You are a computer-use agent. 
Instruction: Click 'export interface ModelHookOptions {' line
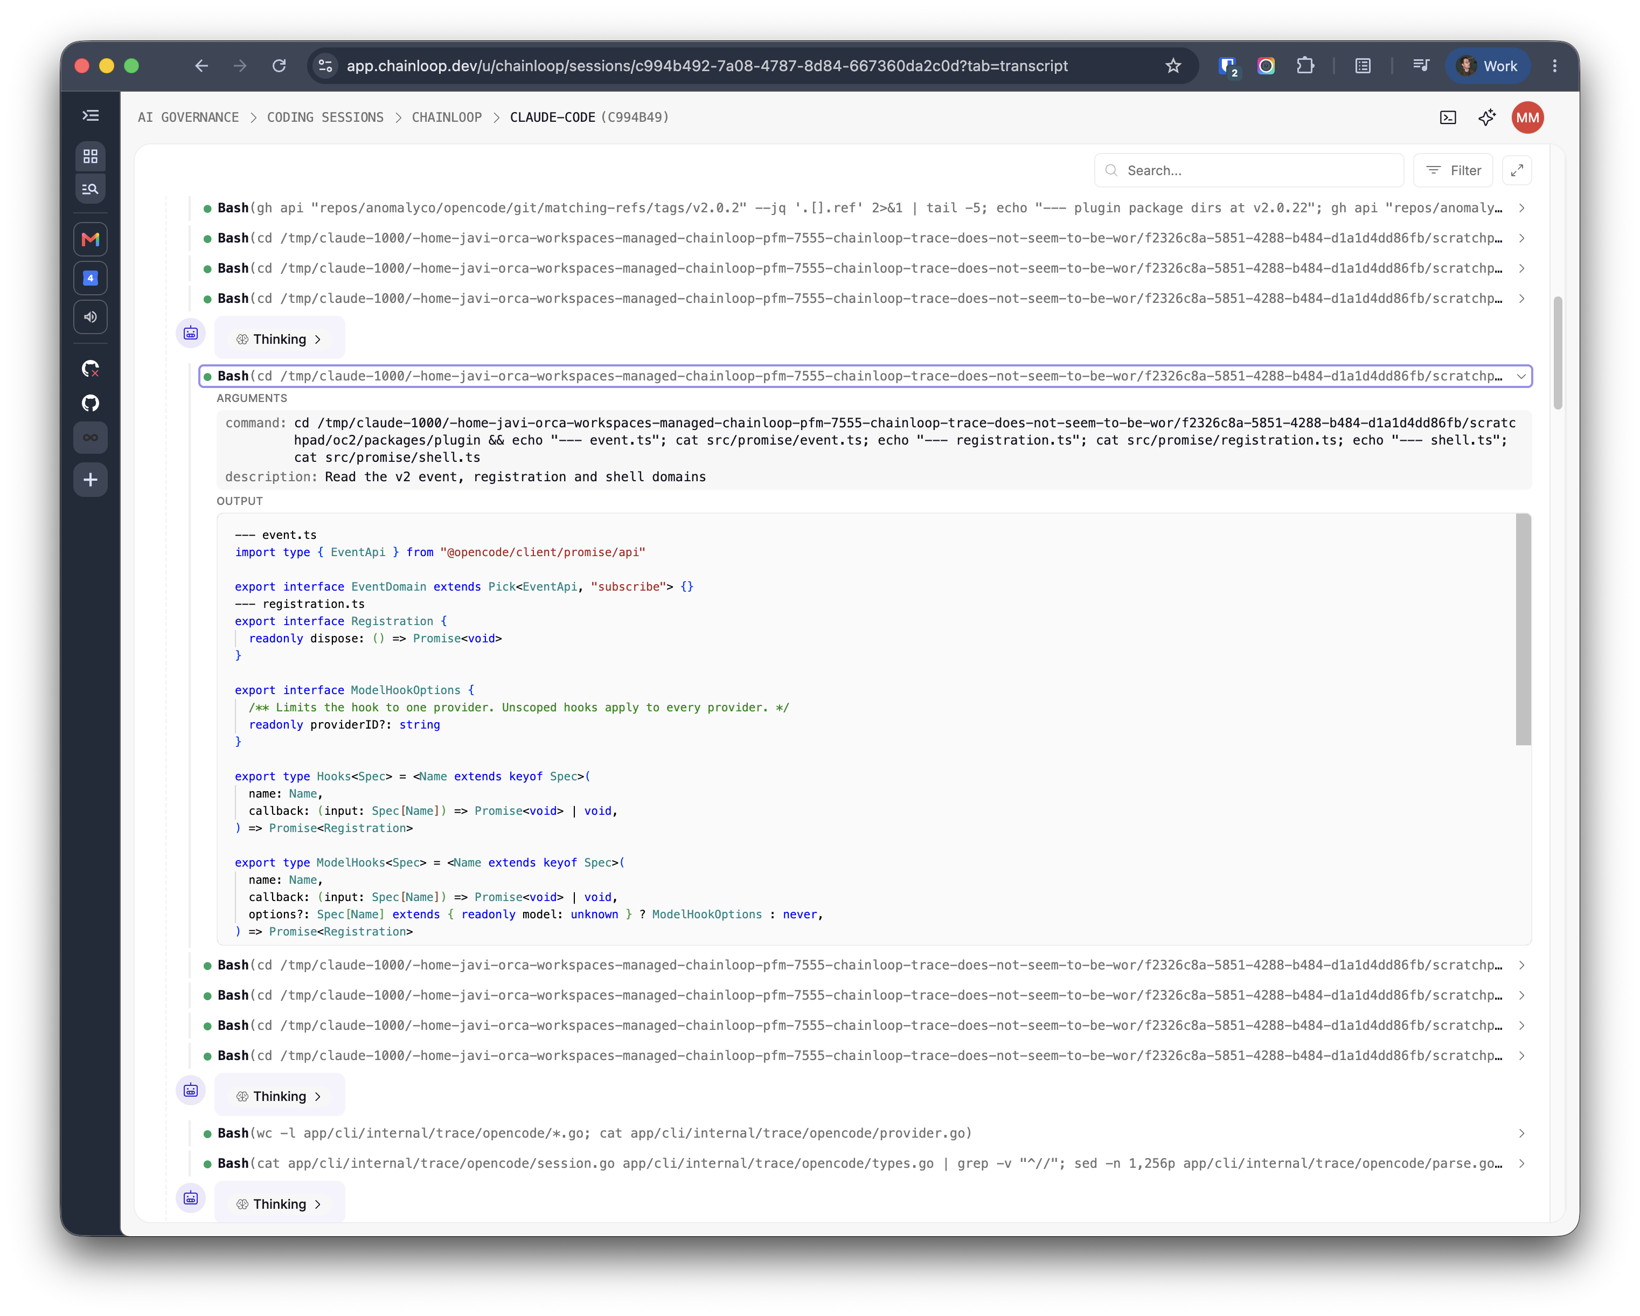click(x=355, y=690)
